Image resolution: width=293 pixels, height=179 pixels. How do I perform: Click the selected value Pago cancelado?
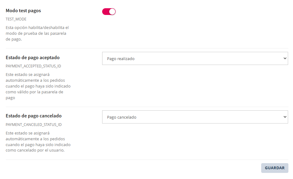click(x=122, y=117)
